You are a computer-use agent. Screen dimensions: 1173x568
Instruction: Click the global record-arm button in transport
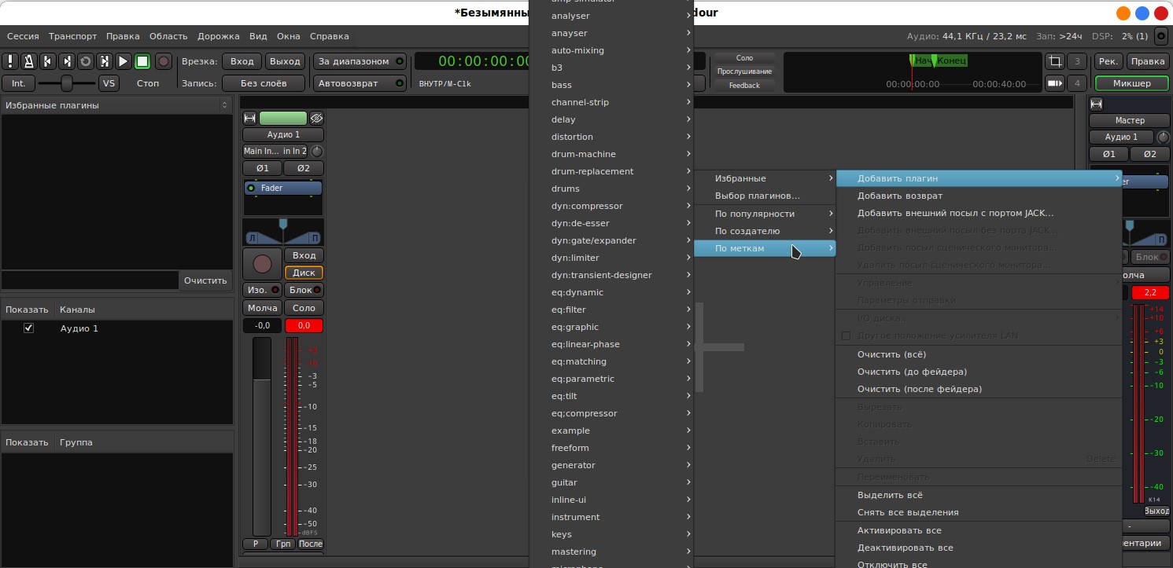163,61
